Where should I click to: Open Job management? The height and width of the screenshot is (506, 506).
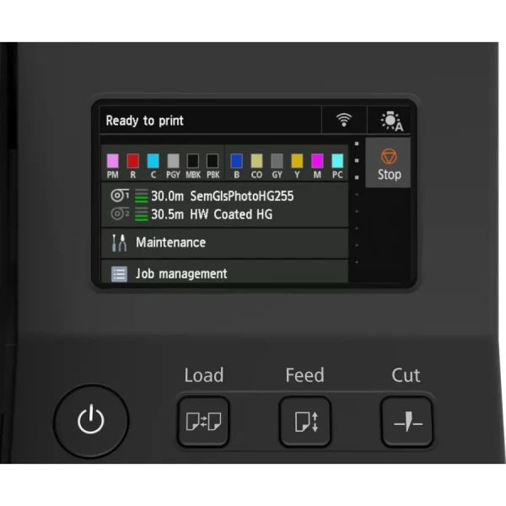tap(224, 272)
